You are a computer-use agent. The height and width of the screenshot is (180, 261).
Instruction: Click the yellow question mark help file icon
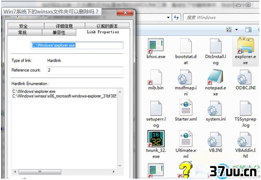point(186,169)
